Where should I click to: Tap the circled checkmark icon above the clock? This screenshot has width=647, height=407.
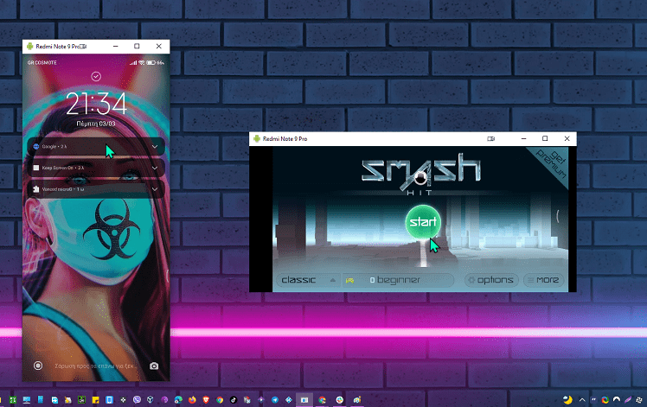click(x=96, y=76)
